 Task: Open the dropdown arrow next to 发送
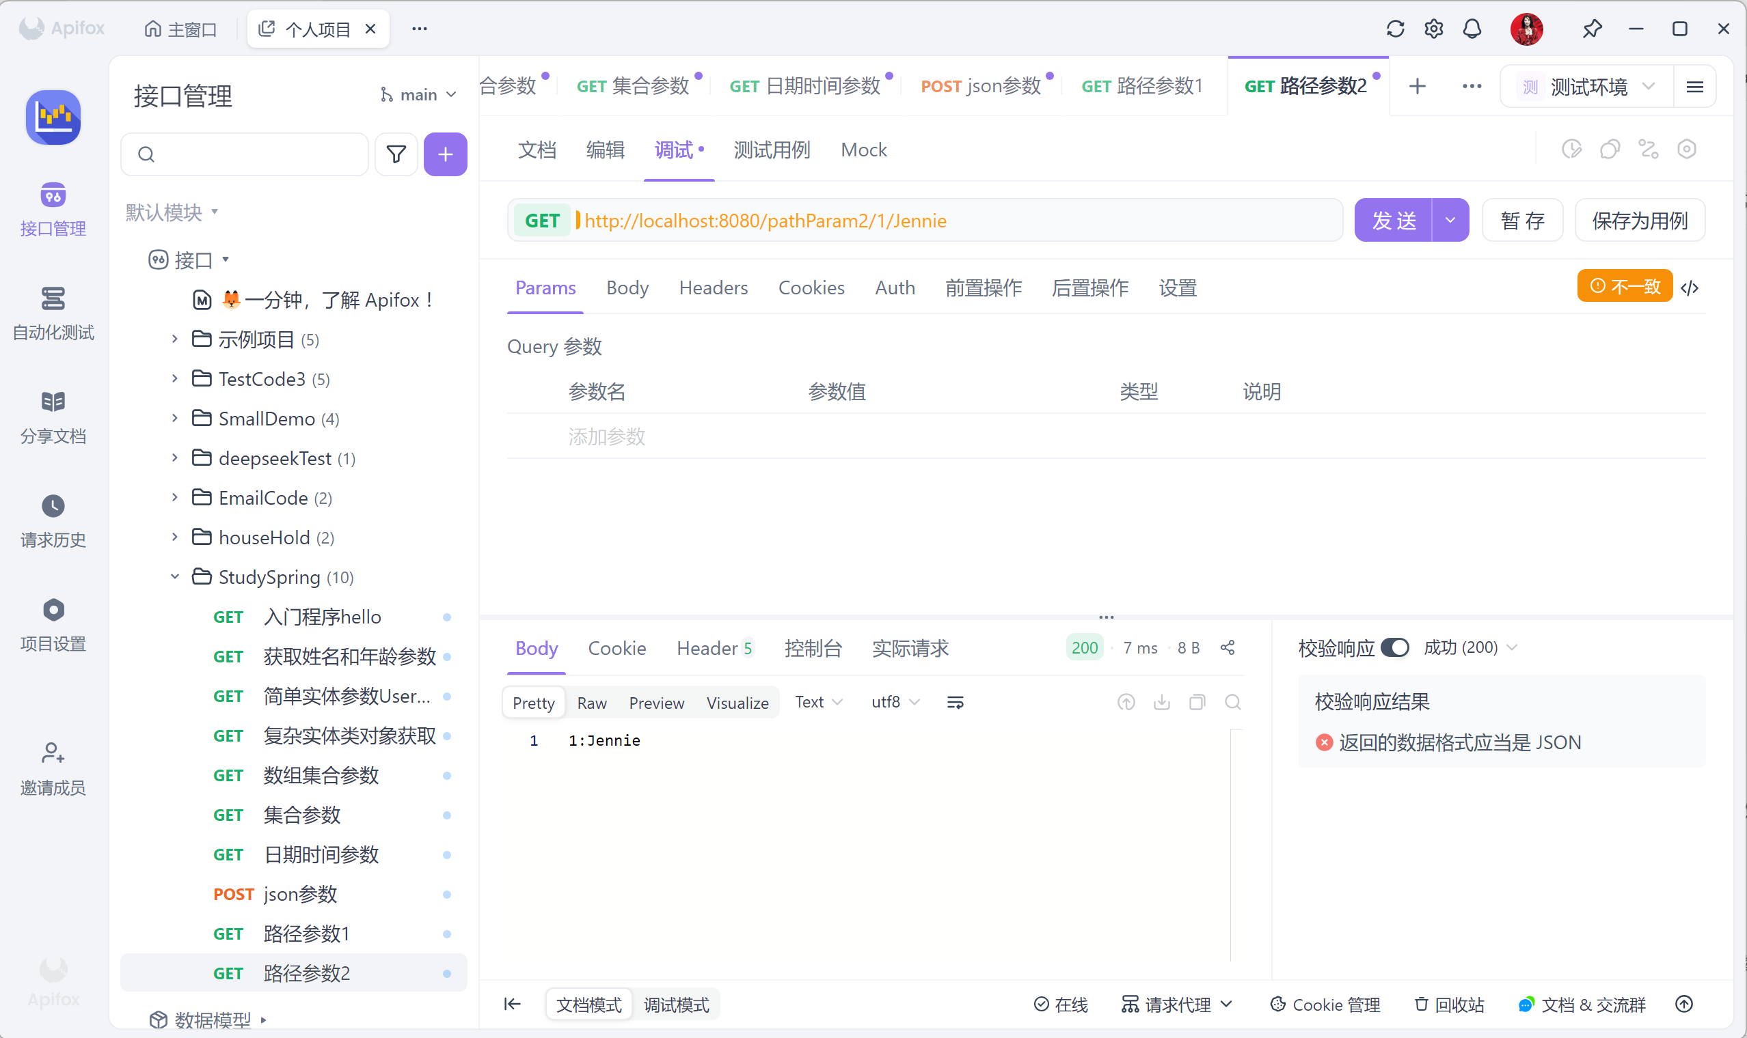tap(1450, 221)
